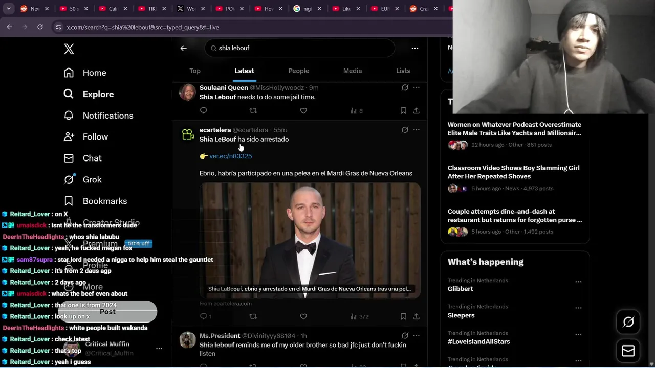Open ecartelera's profile avatar
The image size is (655, 368).
(x=187, y=134)
